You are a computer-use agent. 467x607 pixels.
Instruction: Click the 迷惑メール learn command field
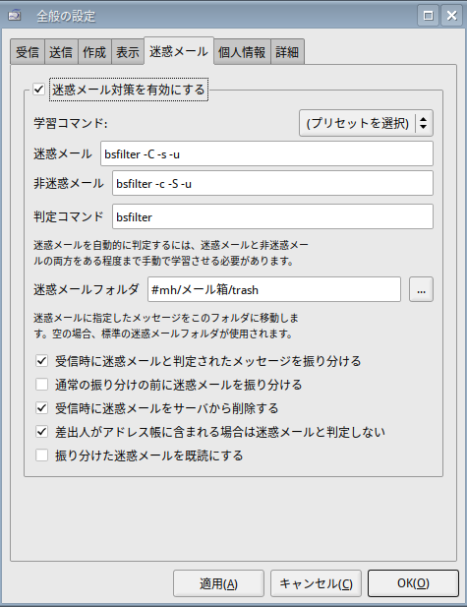266,154
